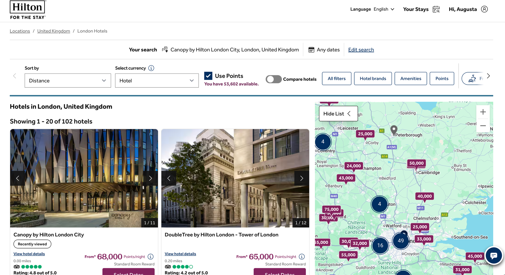Open the Select currency dropdown
Viewport: 505px width, 275px height.
157,81
